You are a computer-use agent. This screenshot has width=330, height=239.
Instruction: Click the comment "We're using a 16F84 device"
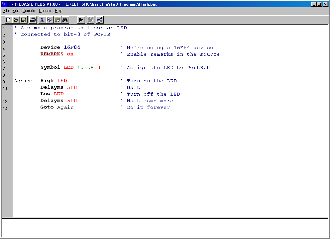click(170, 48)
